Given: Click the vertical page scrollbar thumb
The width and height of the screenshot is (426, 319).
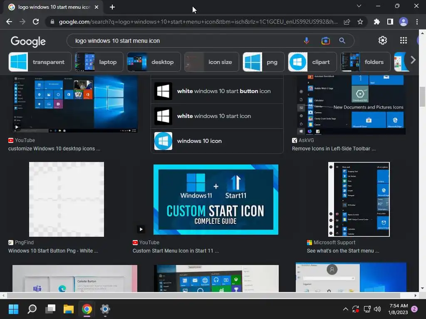Looking at the screenshot, I should click(x=422, y=96).
